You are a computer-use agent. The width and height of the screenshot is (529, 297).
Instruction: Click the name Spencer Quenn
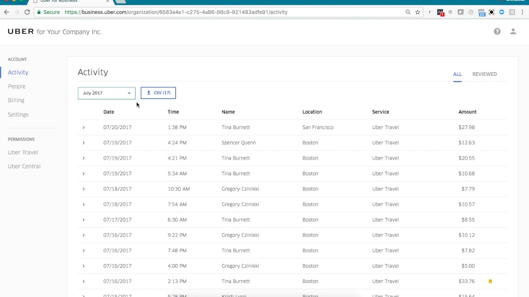click(x=238, y=143)
